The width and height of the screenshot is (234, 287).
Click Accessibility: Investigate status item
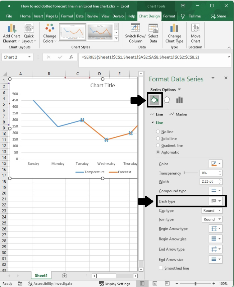pos(50,284)
